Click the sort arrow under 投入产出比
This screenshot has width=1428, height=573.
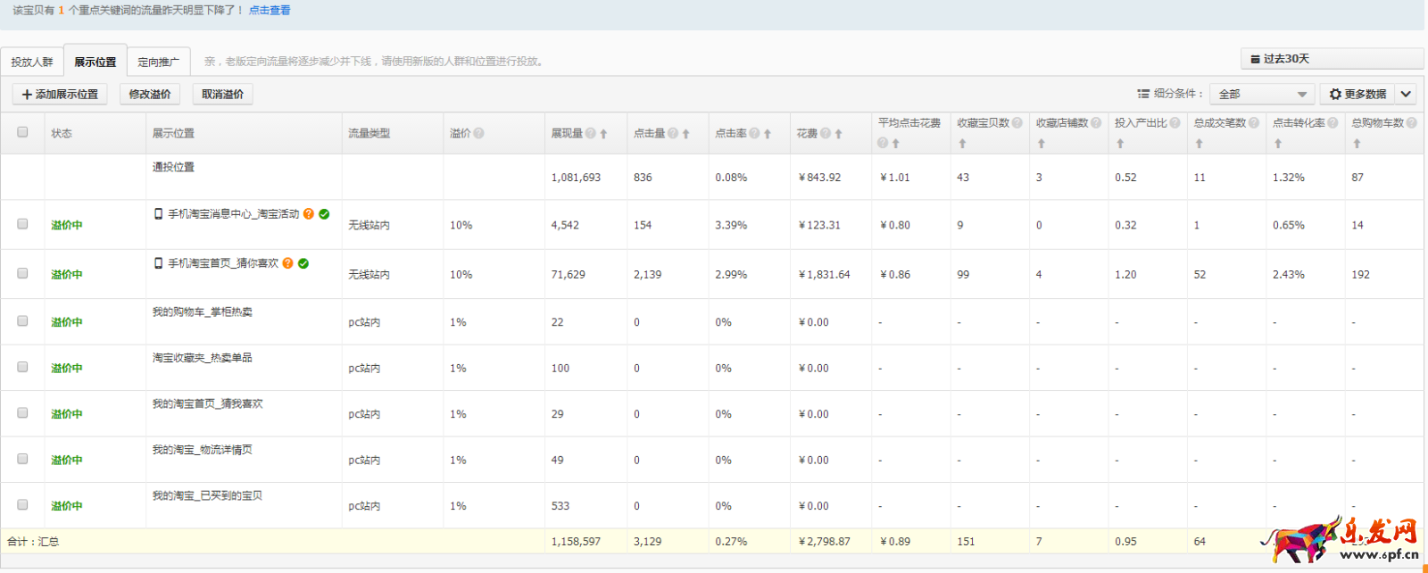click(x=1120, y=144)
